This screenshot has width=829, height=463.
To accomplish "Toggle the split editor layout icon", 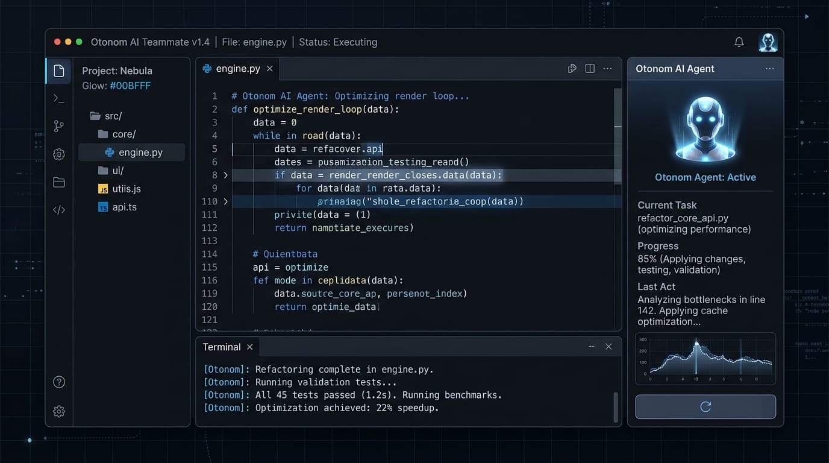I will point(590,69).
